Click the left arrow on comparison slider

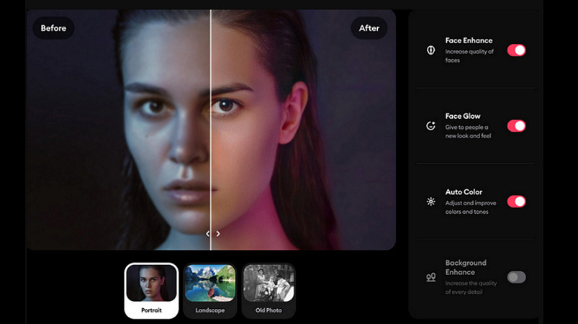[x=207, y=234]
